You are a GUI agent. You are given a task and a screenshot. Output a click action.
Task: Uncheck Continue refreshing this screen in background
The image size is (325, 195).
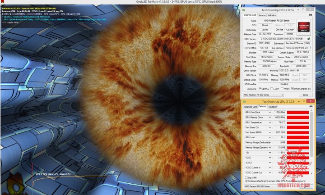(246, 181)
